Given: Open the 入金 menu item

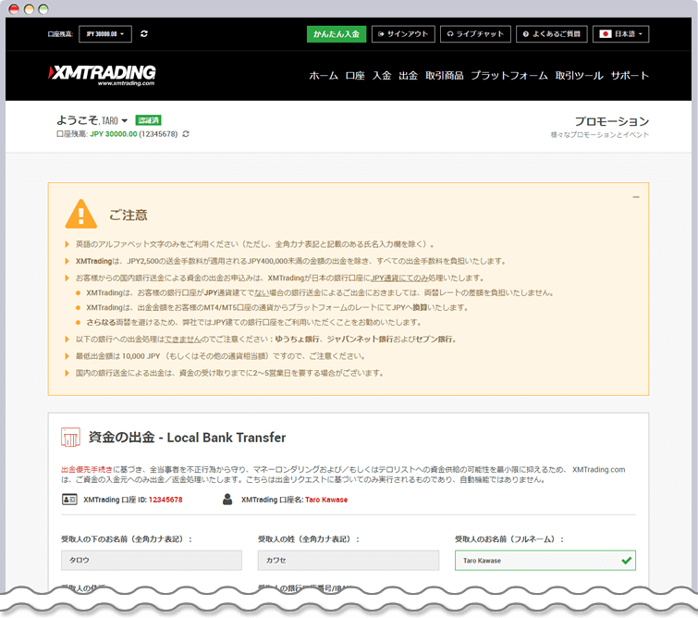Looking at the screenshot, I should 382,76.
